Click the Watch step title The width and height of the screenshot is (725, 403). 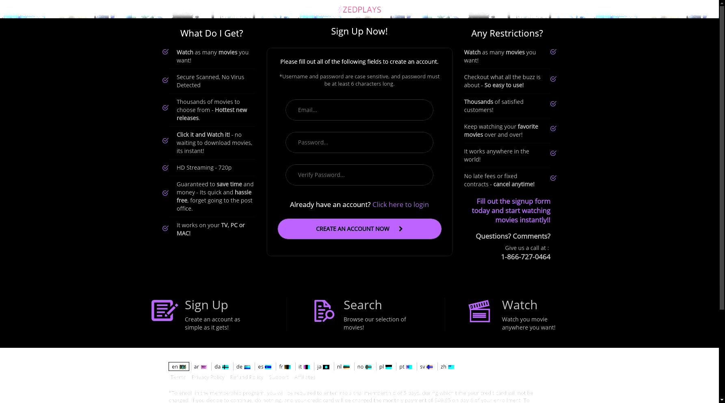[519, 305]
